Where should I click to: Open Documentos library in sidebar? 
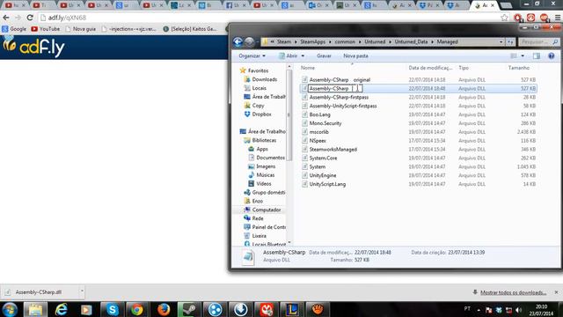(270, 158)
